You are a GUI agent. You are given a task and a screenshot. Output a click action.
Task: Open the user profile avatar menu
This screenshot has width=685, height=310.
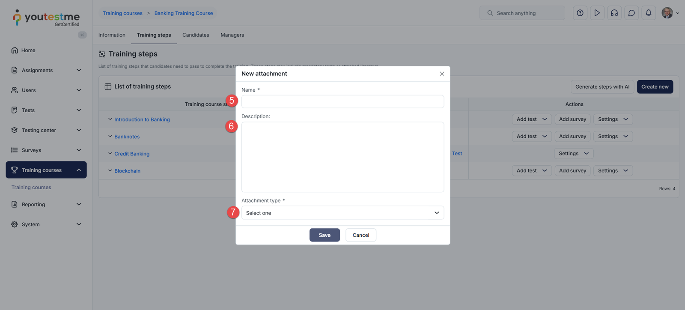[670, 13]
